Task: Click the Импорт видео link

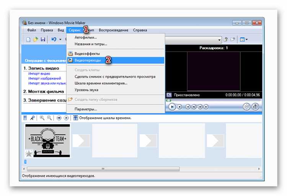Action: coord(39,74)
